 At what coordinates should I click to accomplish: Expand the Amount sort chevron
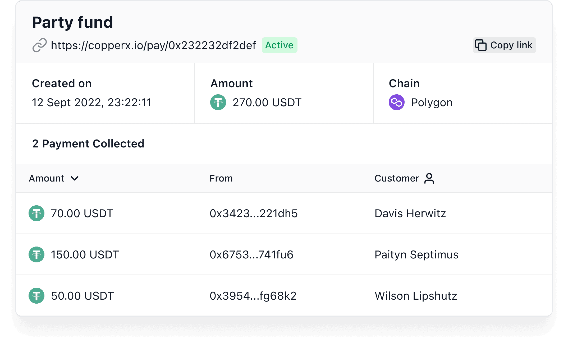pos(75,179)
